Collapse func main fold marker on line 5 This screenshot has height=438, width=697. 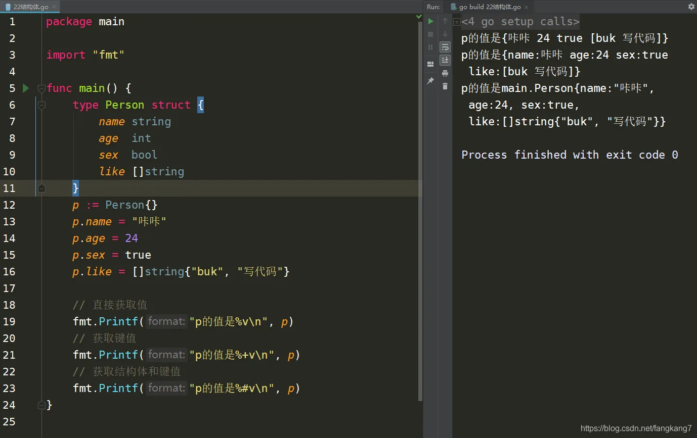pos(42,88)
